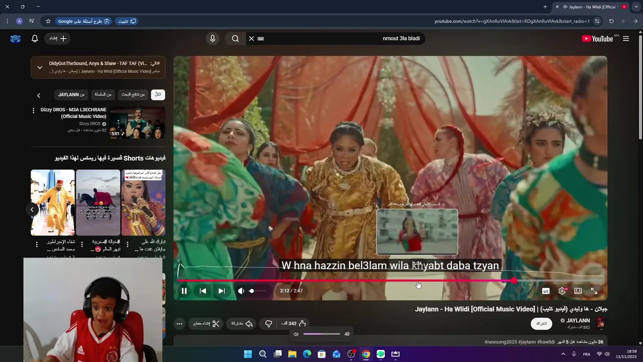Show more filter chips with arrow
This screenshot has height=362, width=643.
coord(39,95)
